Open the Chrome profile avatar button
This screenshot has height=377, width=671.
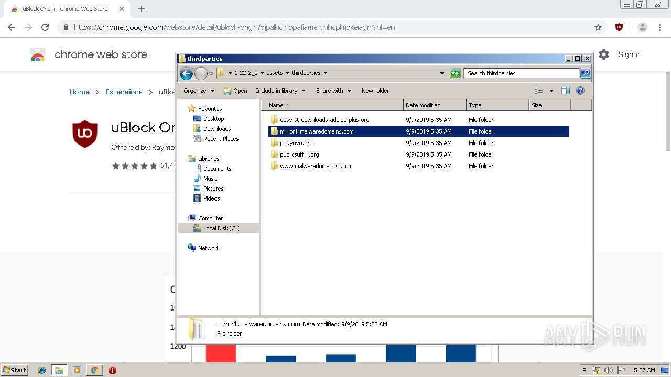point(643,27)
